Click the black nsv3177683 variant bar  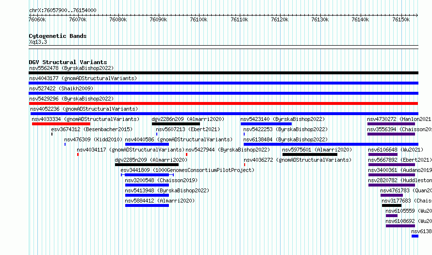392,205
